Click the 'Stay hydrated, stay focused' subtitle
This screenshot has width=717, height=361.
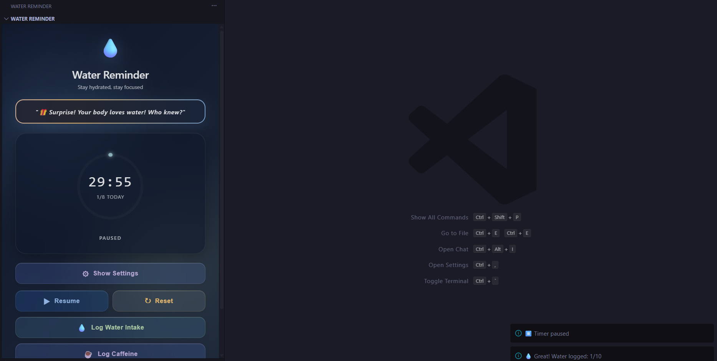pos(110,87)
